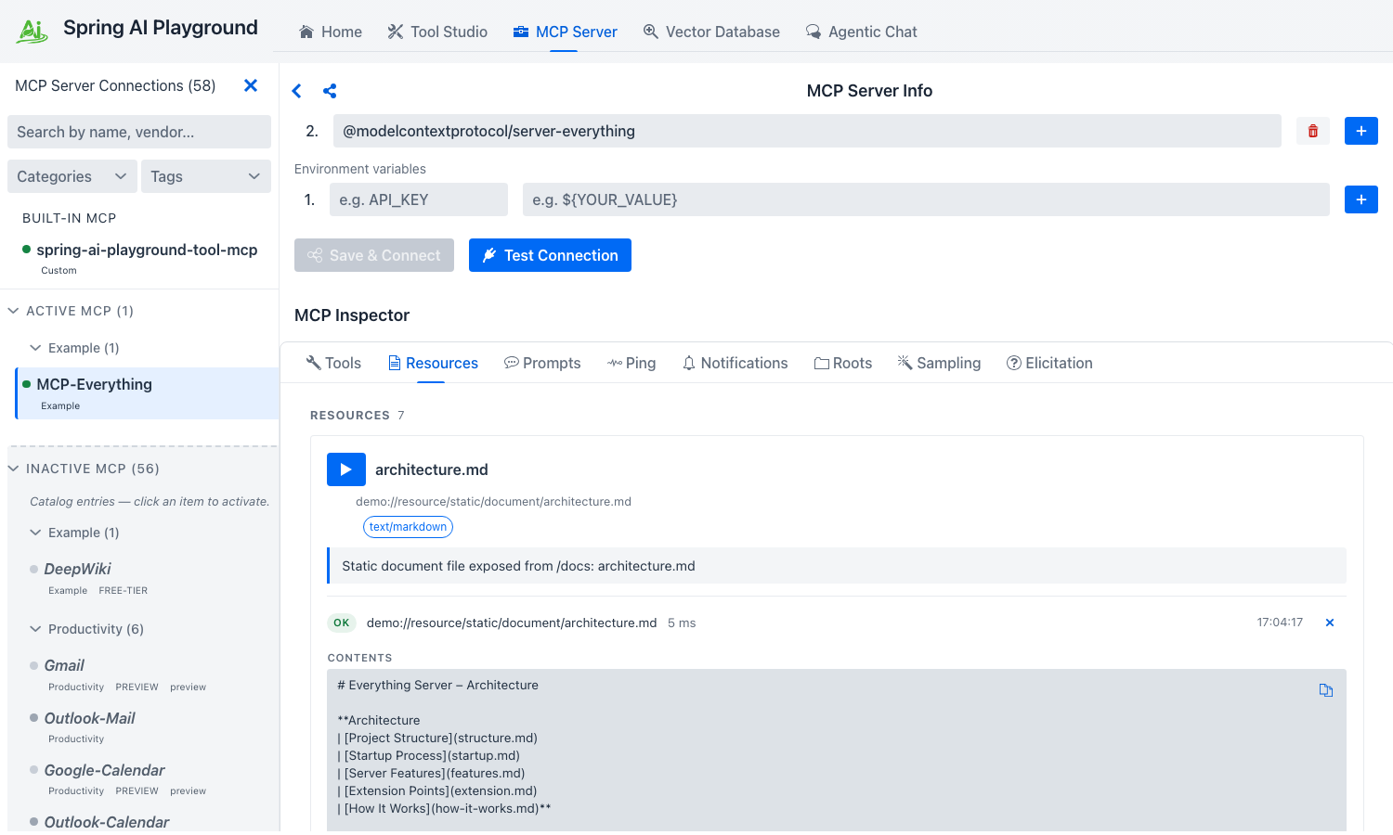Open the Resources inspector tab

tap(433, 363)
